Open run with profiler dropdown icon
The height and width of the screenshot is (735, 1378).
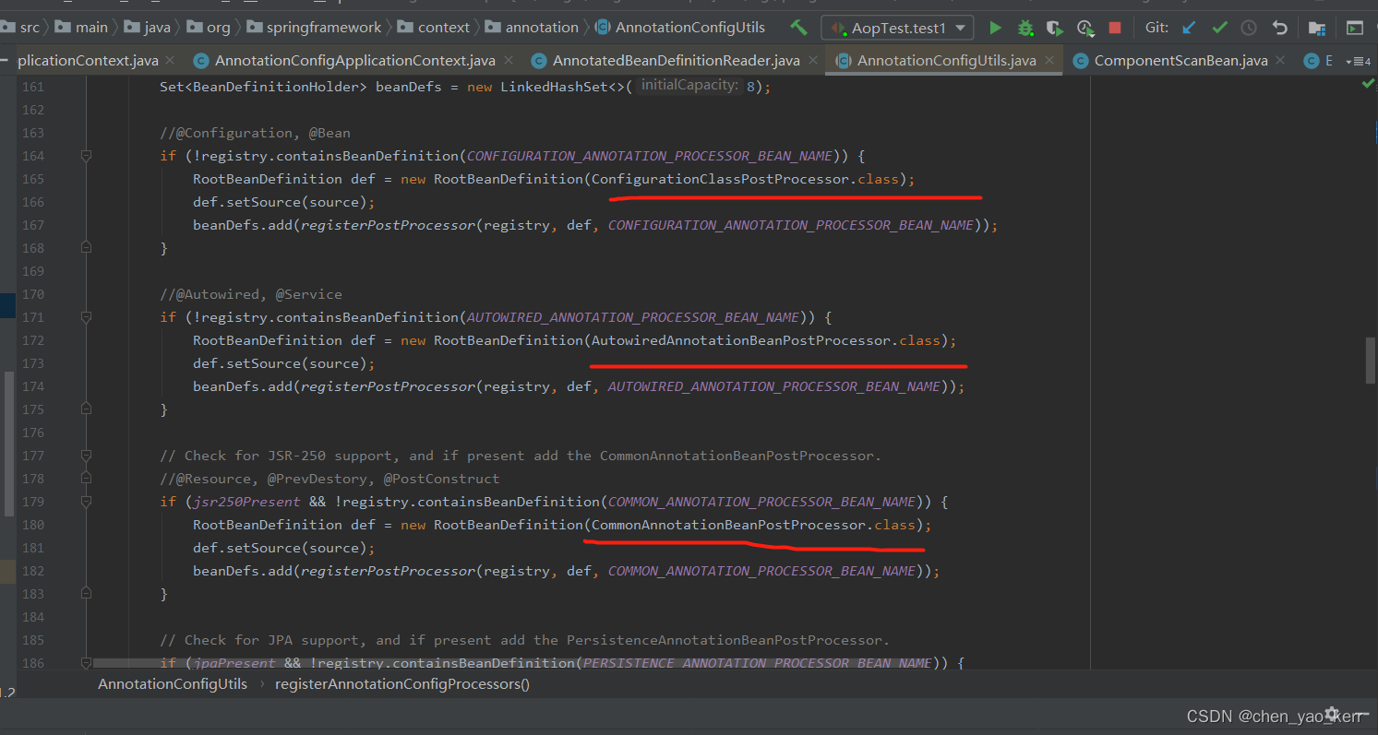coord(1086,28)
